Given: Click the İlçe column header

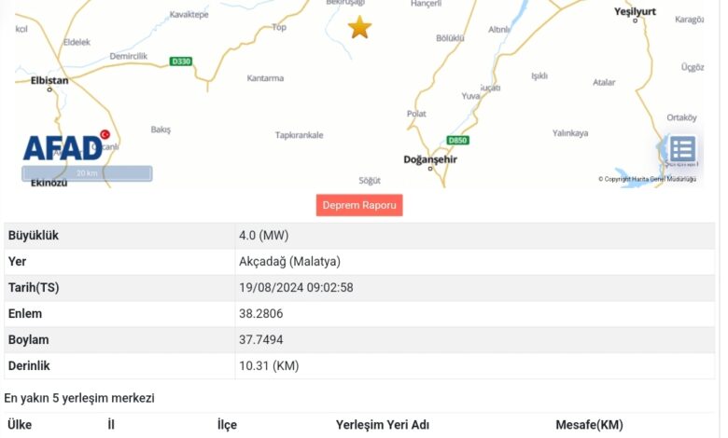Looking at the screenshot, I should coord(227,425).
